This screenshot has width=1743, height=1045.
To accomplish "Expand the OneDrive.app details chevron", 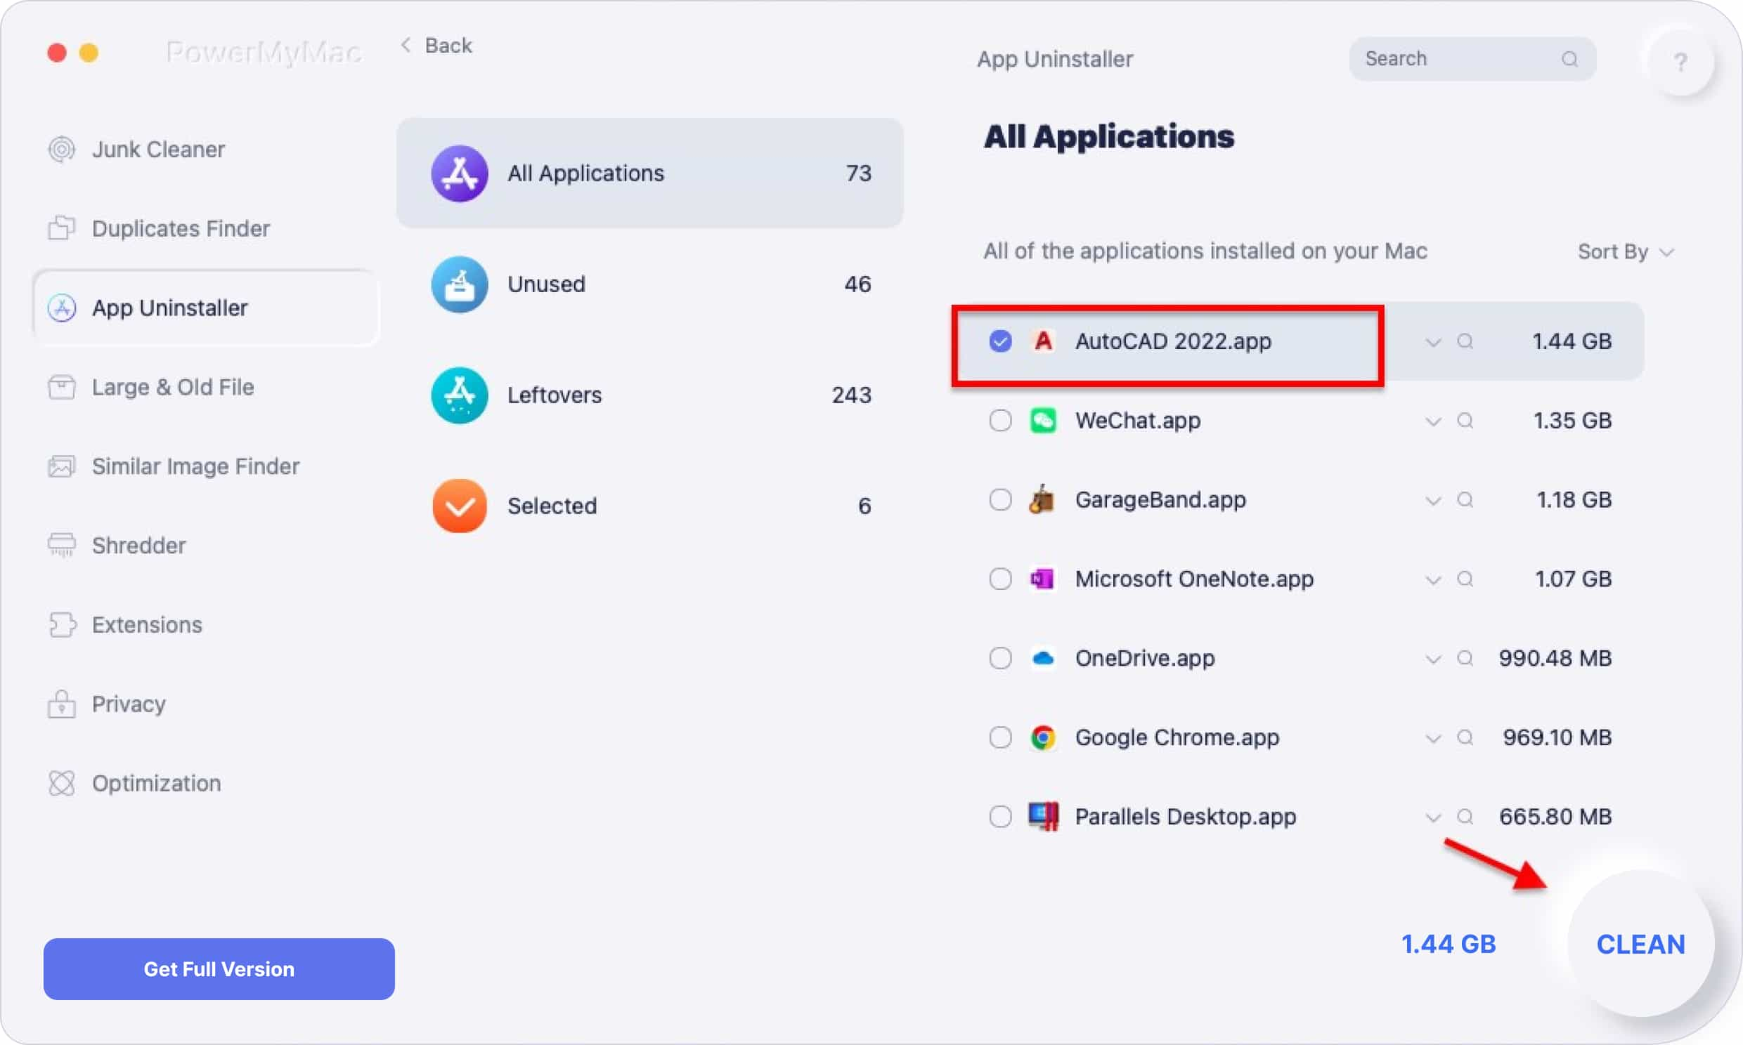I will pos(1432,657).
